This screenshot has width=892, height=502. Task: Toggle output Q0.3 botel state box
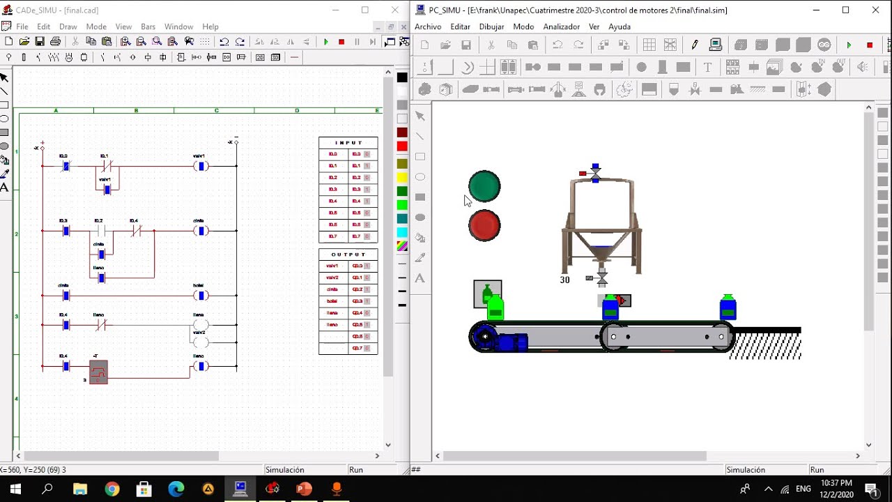click(367, 301)
